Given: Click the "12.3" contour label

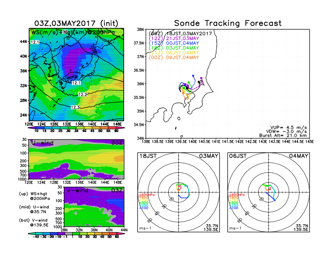Looking at the screenshot, I should click(x=75, y=107).
